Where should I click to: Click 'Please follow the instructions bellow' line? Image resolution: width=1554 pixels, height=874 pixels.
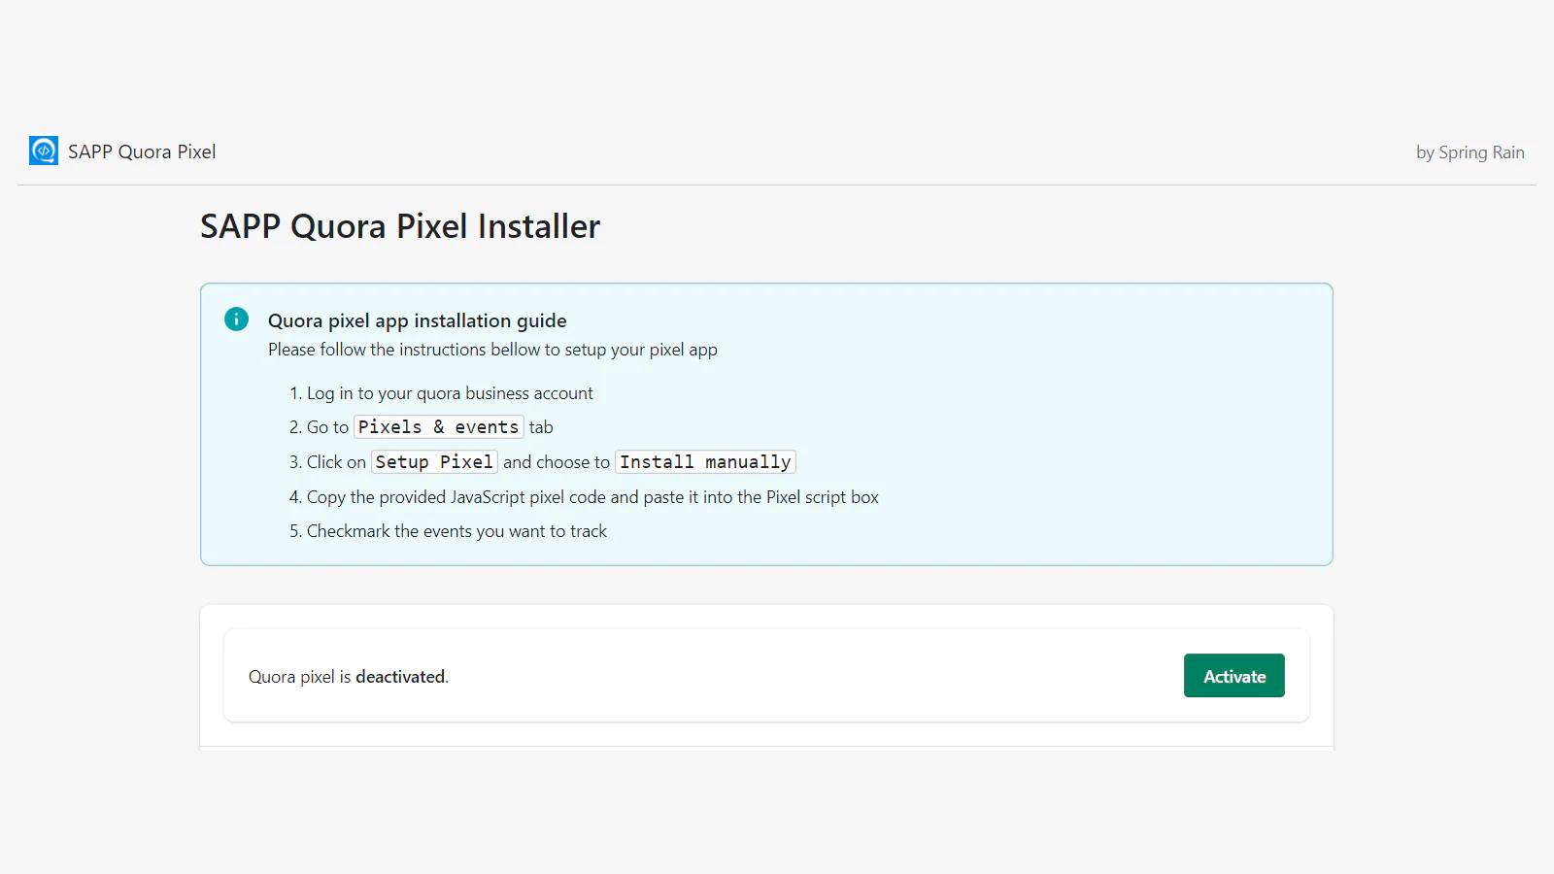click(x=492, y=350)
